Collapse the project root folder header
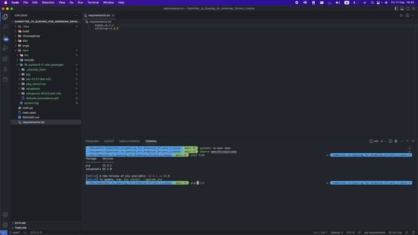 [x=46, y=22]
